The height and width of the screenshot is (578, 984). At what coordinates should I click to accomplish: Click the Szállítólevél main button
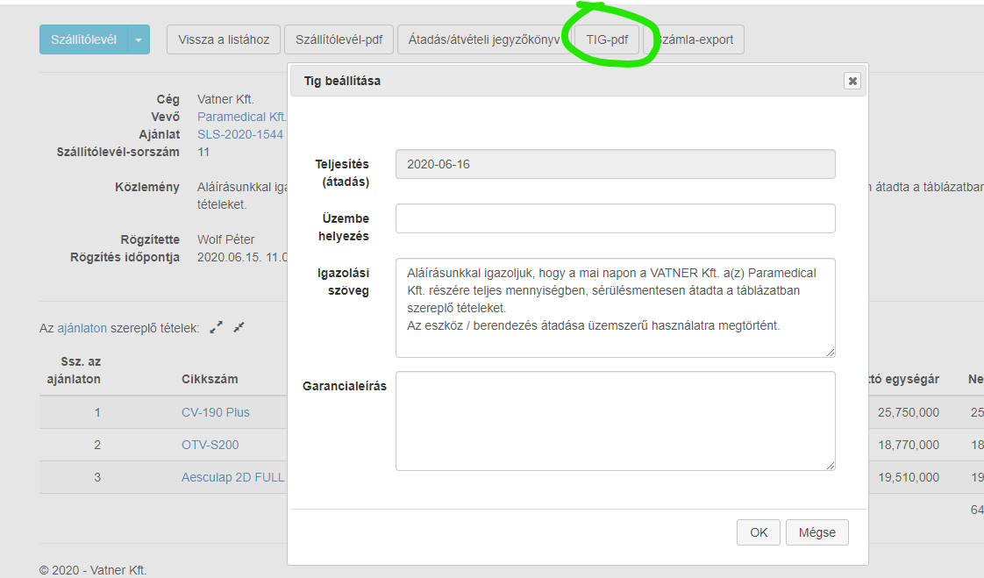pyautogui.click(x=83, y=39)
